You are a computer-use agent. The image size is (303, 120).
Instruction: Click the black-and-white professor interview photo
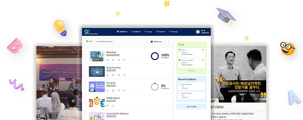pyautogui.click(x=238, y=74)
